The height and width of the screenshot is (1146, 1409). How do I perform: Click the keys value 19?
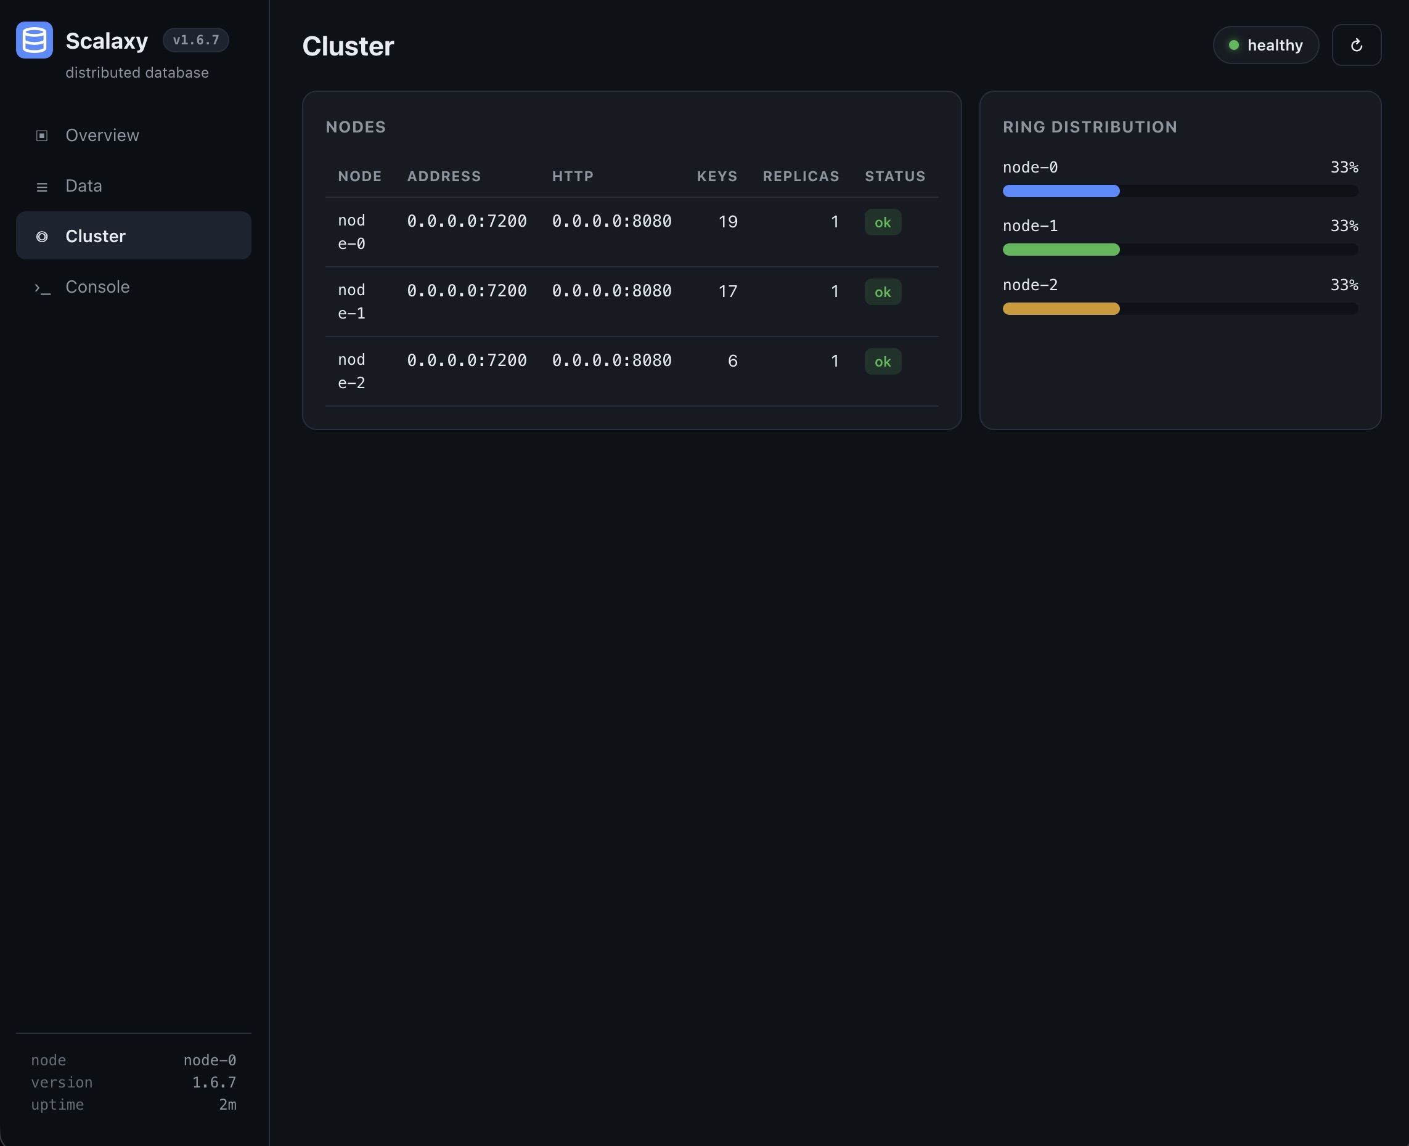pyautogui.click(x=727, y=222)
